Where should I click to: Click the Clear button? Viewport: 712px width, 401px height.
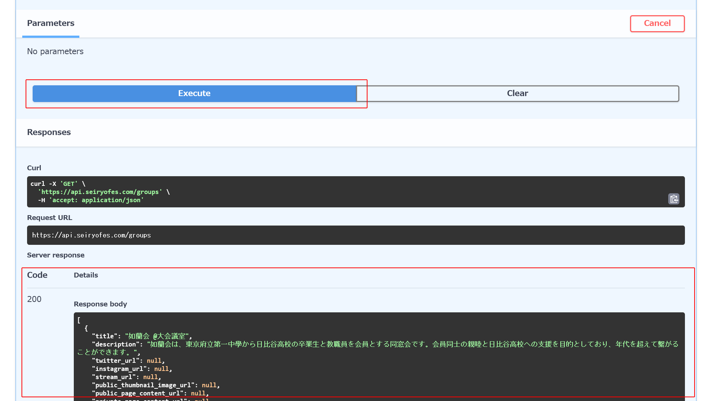click(517, 93)
